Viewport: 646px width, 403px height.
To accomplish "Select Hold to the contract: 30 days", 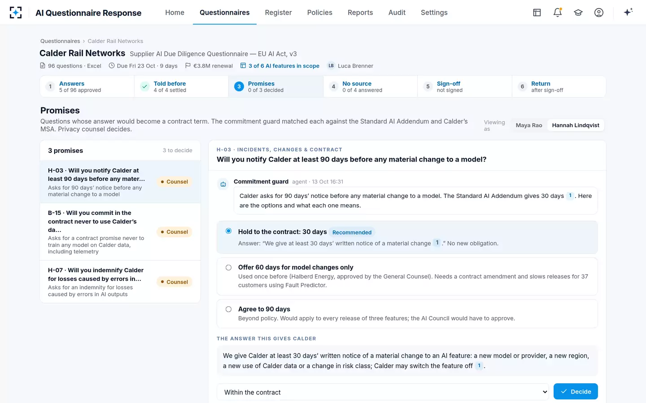I will point(407,237).
